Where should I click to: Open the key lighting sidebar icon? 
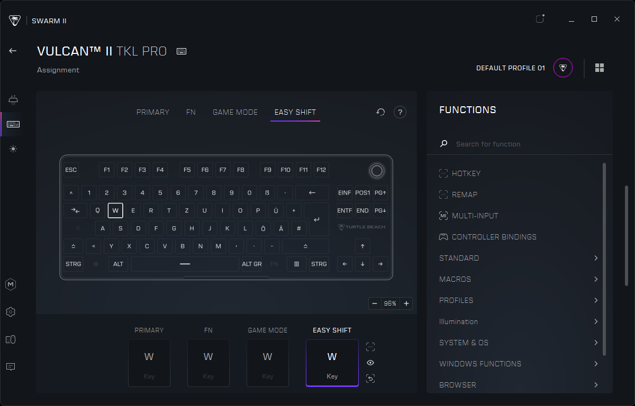click(13, 99)
